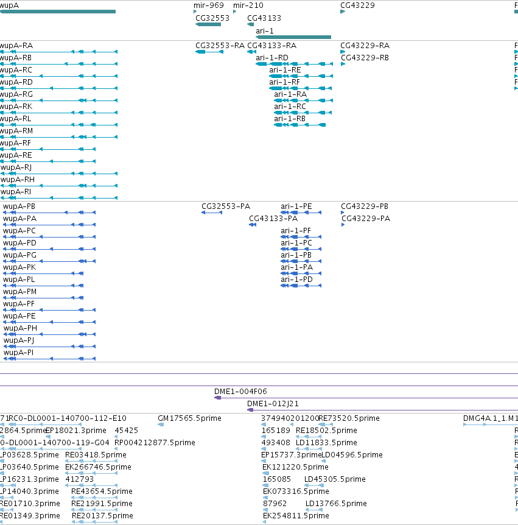
Task: Select protein ari-1-PF
Action: (x=301, y=237)
